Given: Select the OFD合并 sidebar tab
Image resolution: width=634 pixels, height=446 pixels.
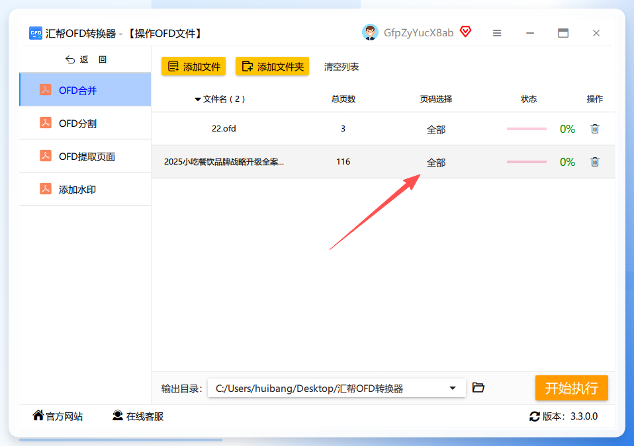Looking at the screenshot, I should tap(85, 90).
